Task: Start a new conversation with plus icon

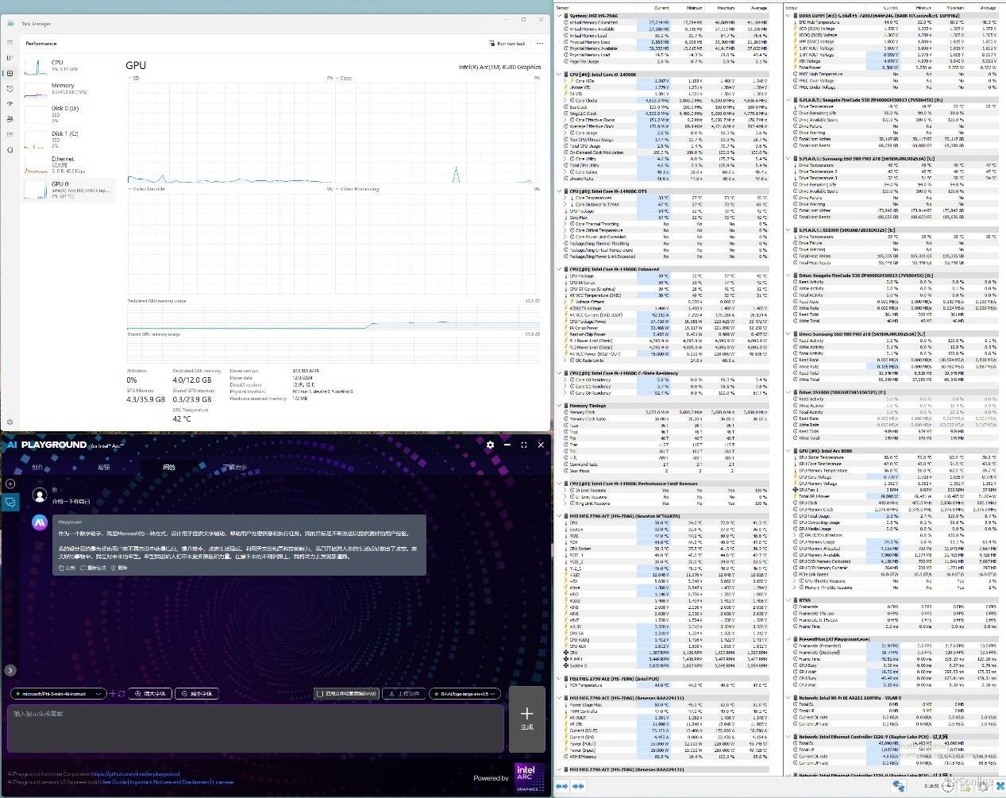Action: coord(10,484)
